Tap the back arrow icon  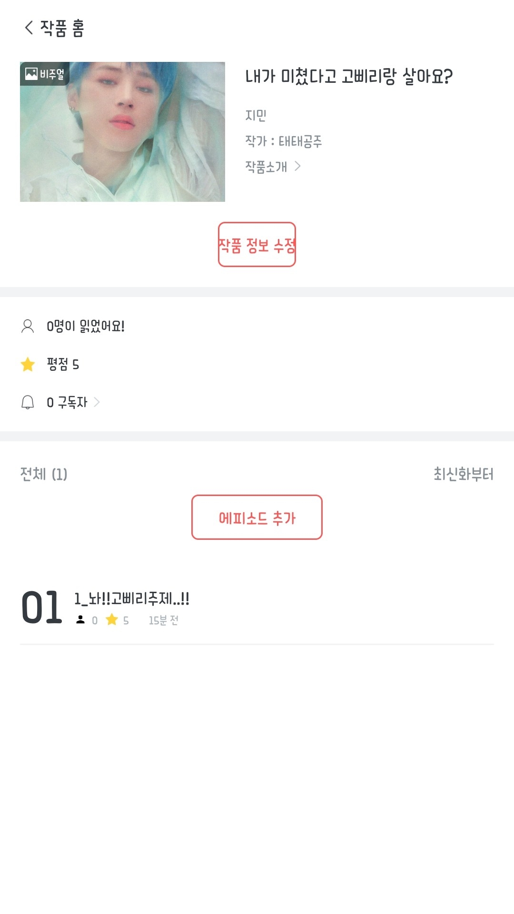coord(29,28)
